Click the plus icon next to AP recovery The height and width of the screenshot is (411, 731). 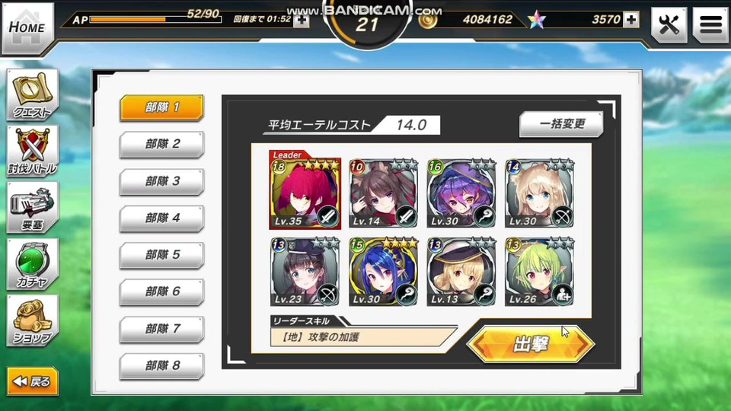[302, 20]
